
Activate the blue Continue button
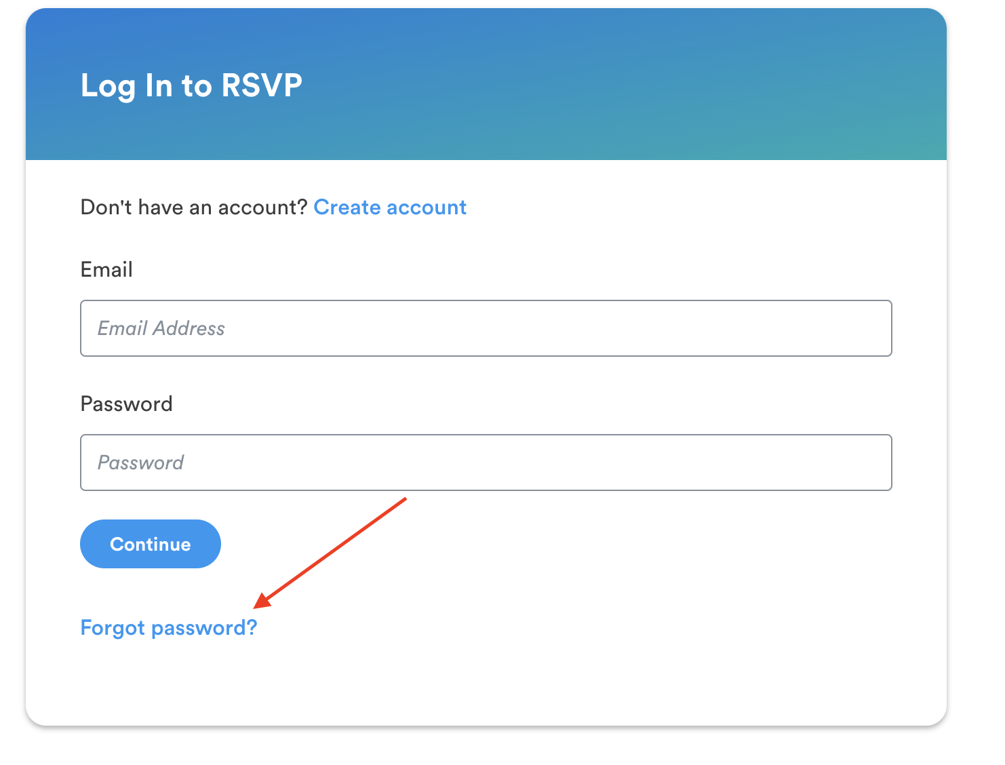[150, 543]
